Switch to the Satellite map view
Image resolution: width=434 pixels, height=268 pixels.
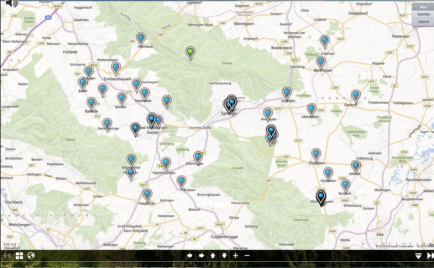pyautogui.click(x=423, y=14)
